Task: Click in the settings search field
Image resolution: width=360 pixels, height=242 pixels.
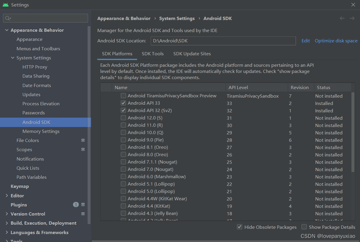Action: pos(45,18)
